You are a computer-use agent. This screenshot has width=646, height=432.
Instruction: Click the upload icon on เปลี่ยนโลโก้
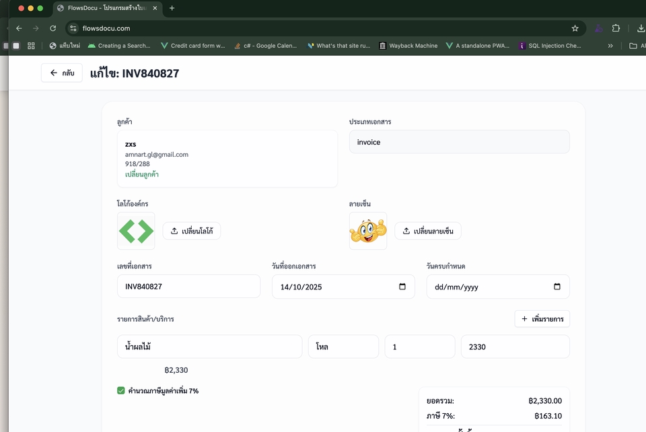(174, 231)
